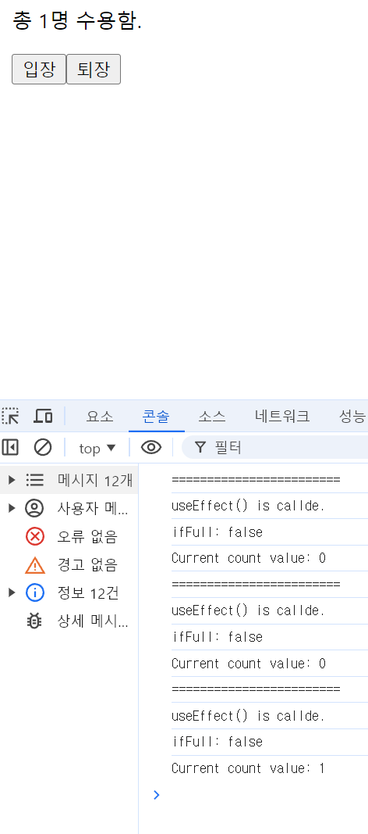This screenshot has height=834, width=368.
Task: Switch to the 콘솔 tab
Action: point(157,417)
